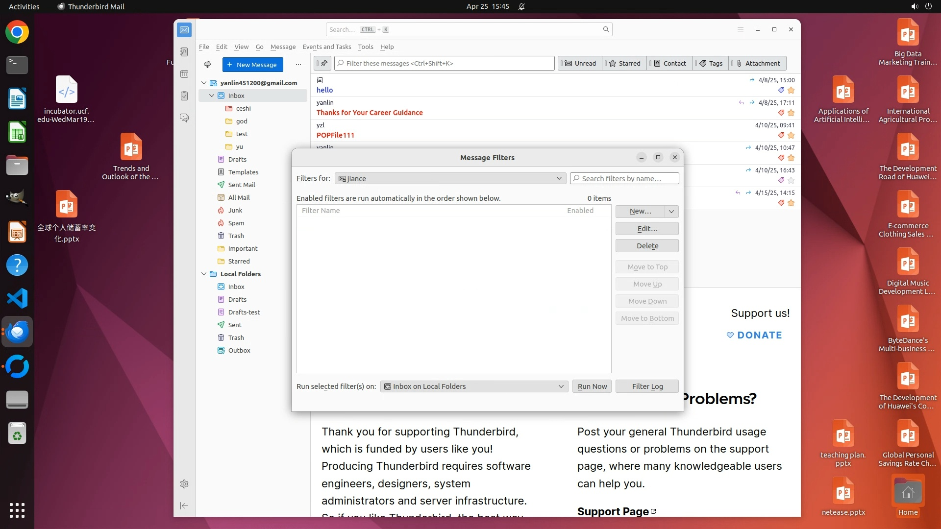The image size is (941, 529).
Task: Open the Thunderbird hamburger app menu
Action: 741,29
